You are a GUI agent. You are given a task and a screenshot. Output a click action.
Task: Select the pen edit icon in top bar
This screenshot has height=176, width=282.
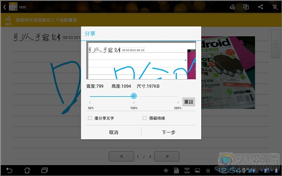[x=232, y=7]
